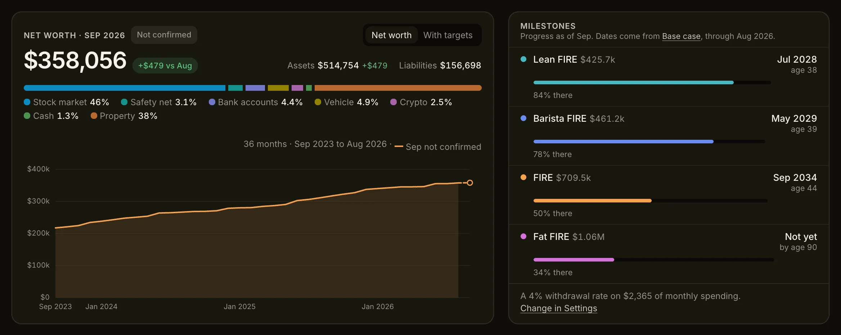The width and height of the screenshot is (841, 335).
Task: Click the $400k axis label
Action: (38, 169)
